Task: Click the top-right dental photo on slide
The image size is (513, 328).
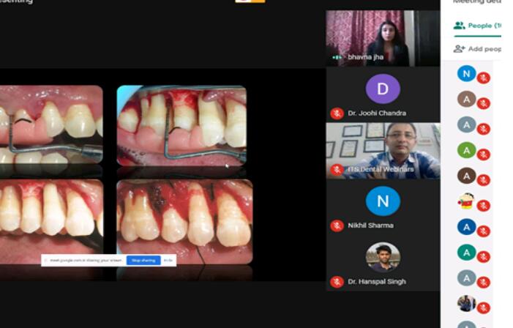Action: click(x=181, y=124)
